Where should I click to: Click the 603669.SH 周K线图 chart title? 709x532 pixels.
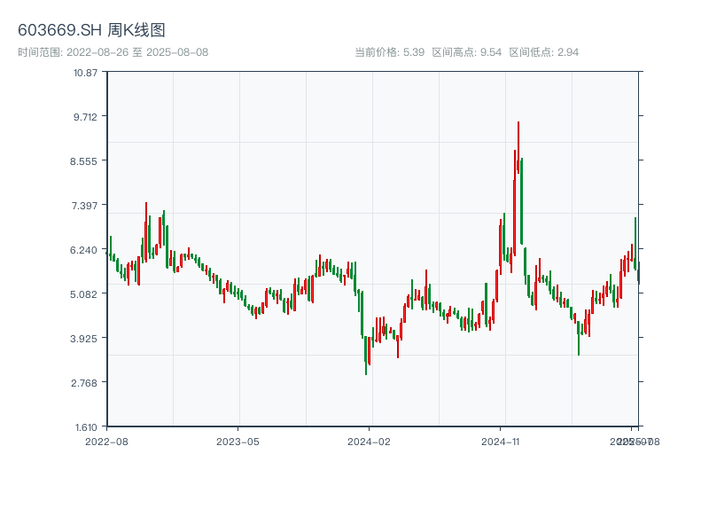(91, 30)
